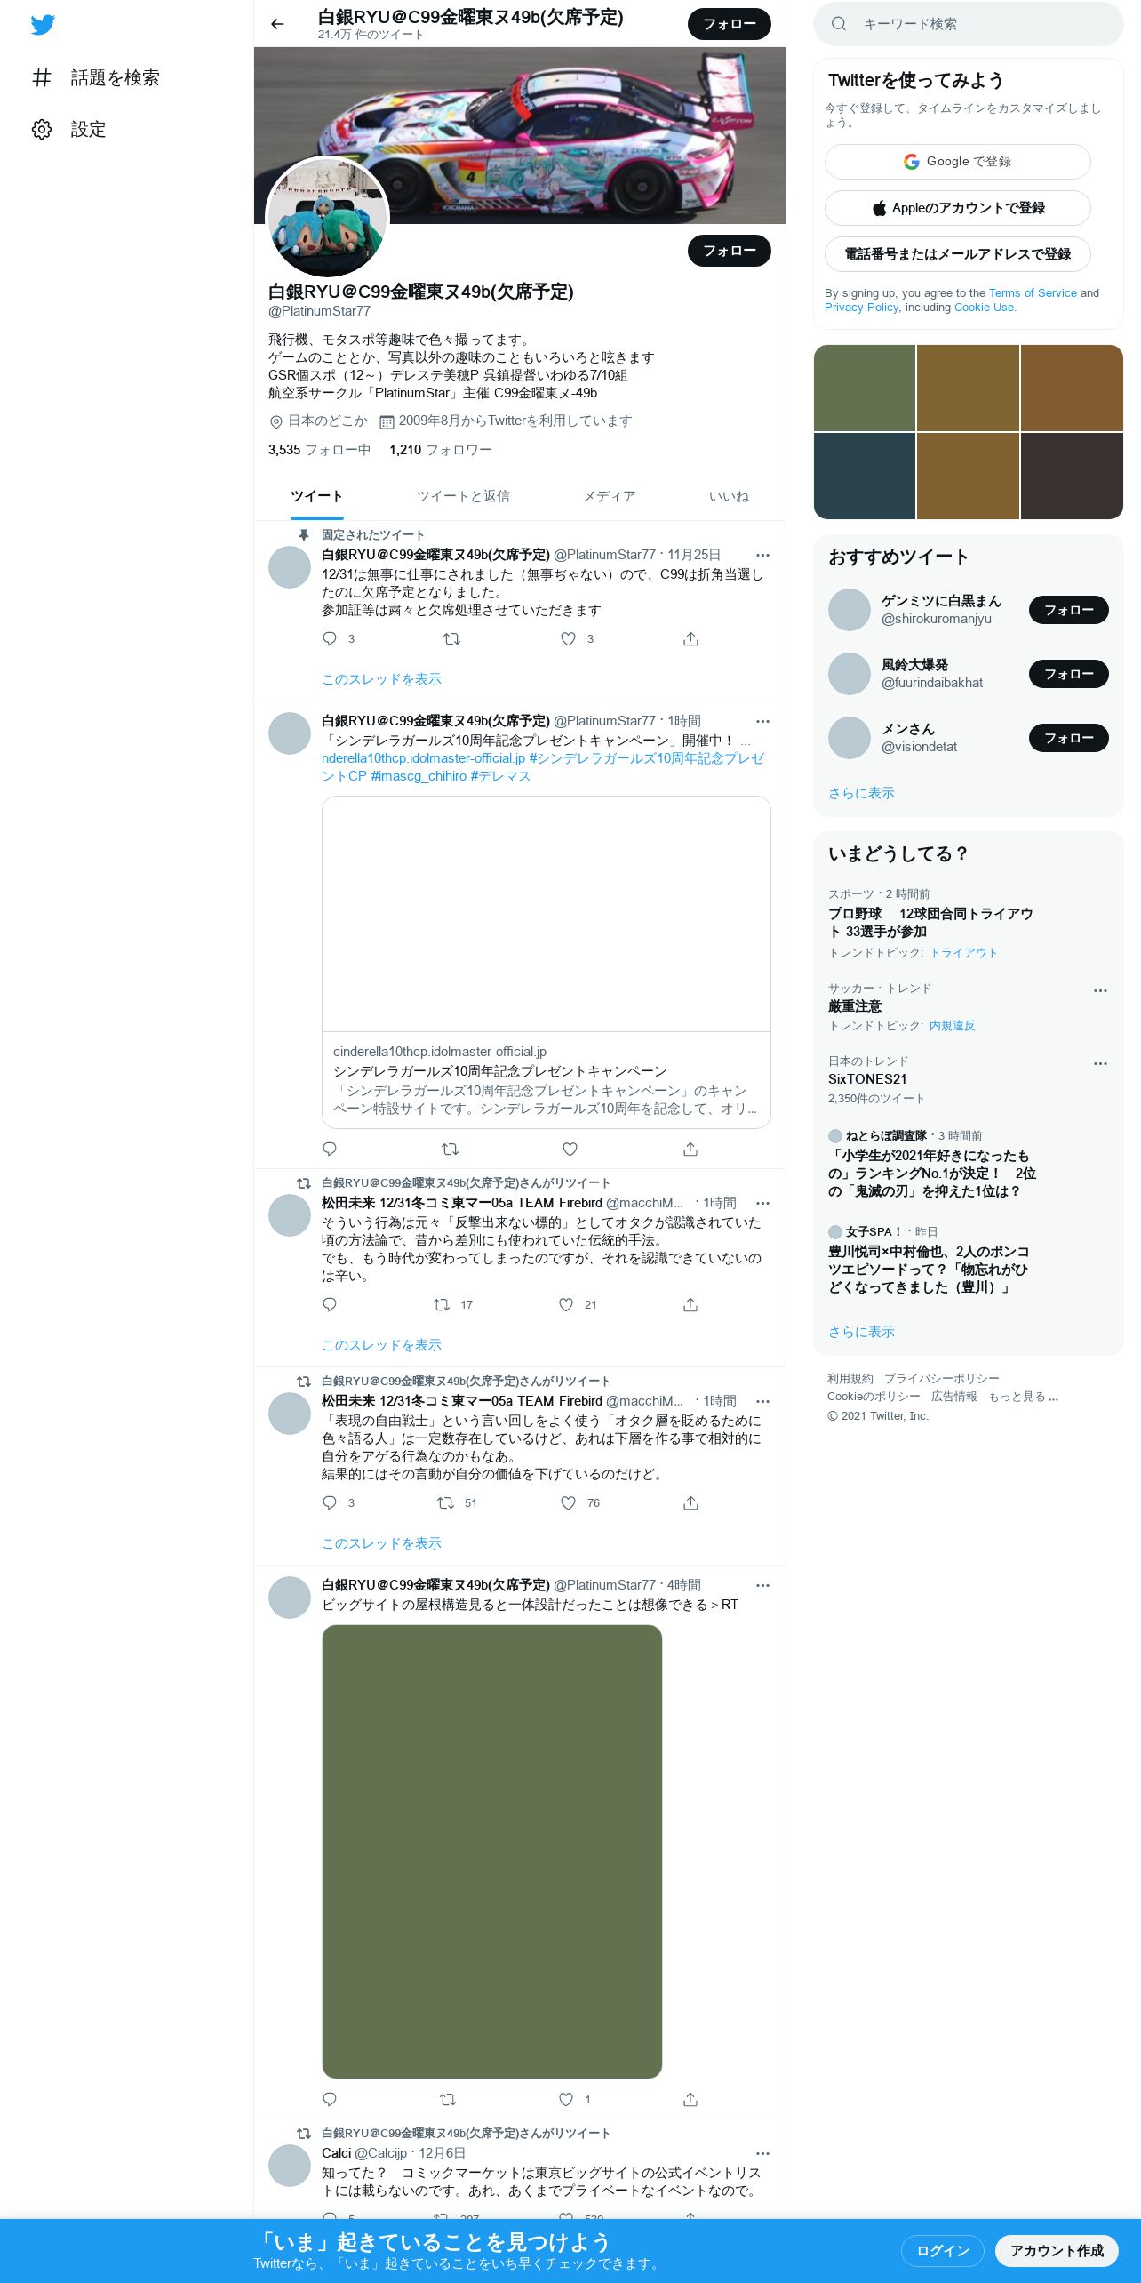This screenshot has height=2283, width=1141.
Task: Retweet the シンデレラガールズ campaign tweet
Action: 451,1149
